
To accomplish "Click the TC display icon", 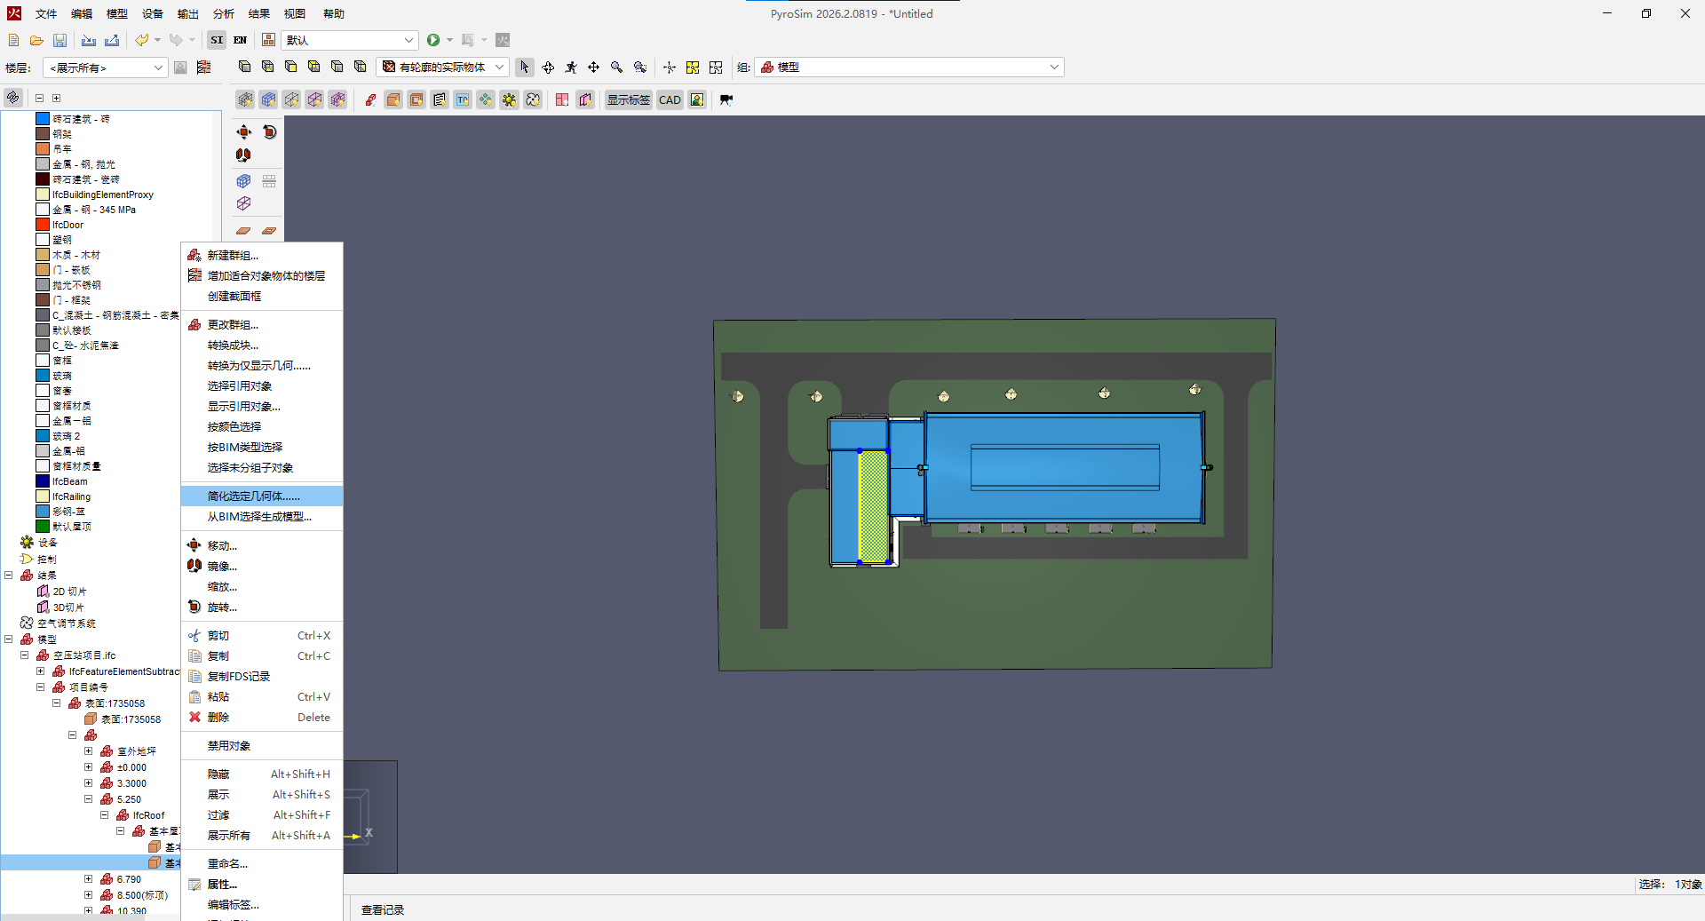I will tap(463, 99).
